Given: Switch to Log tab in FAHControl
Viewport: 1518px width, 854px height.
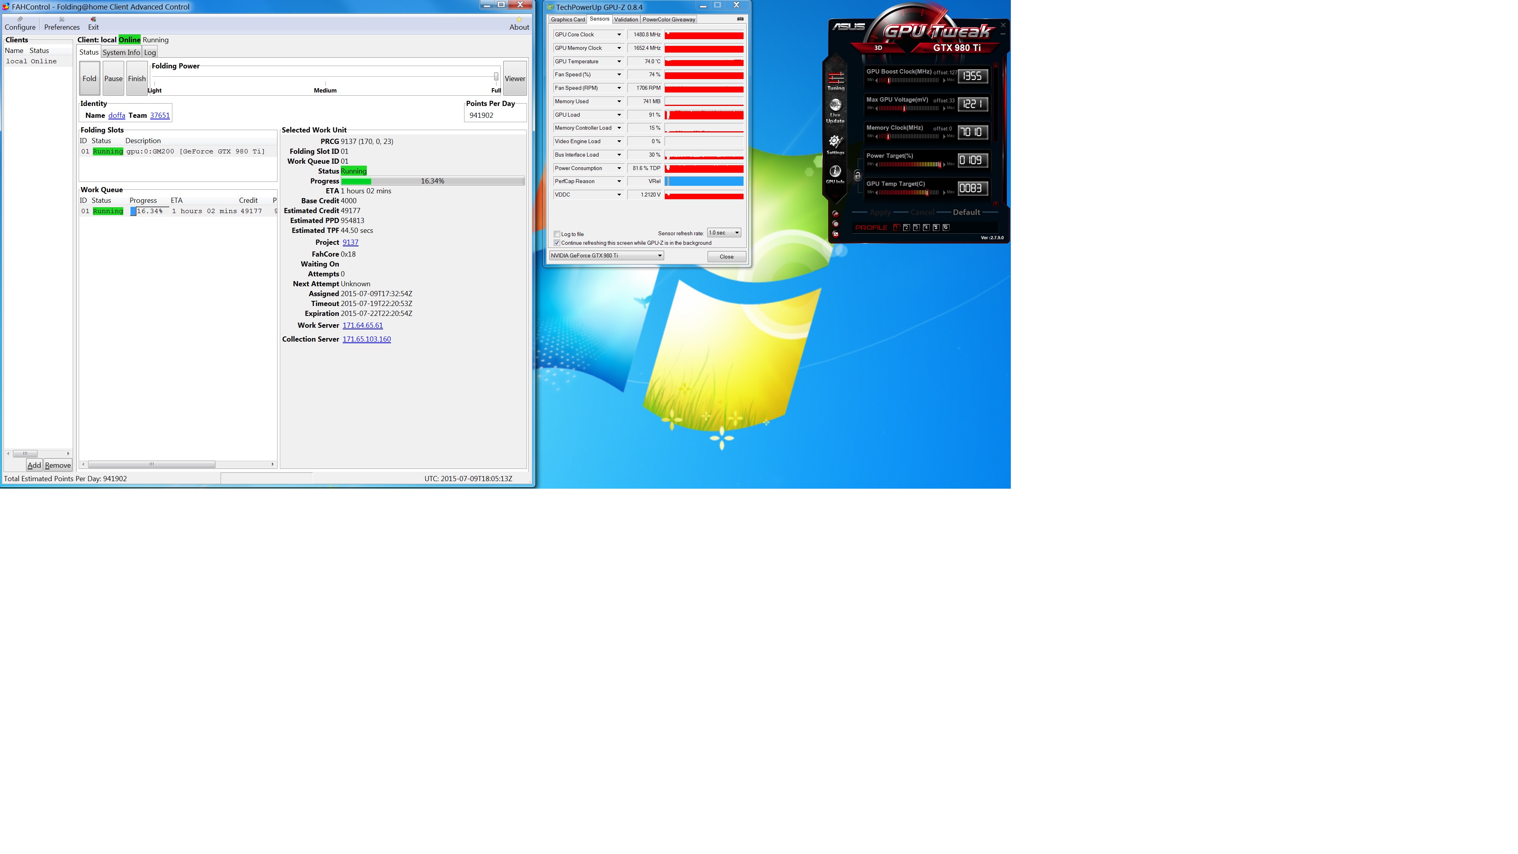Looking at the screenshot, I should (150, 53).
